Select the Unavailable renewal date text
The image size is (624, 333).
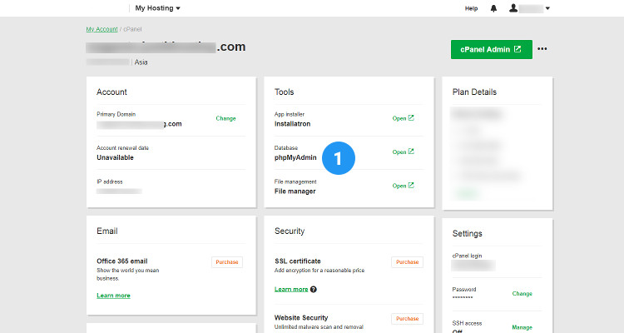click(x=115, y=157)
